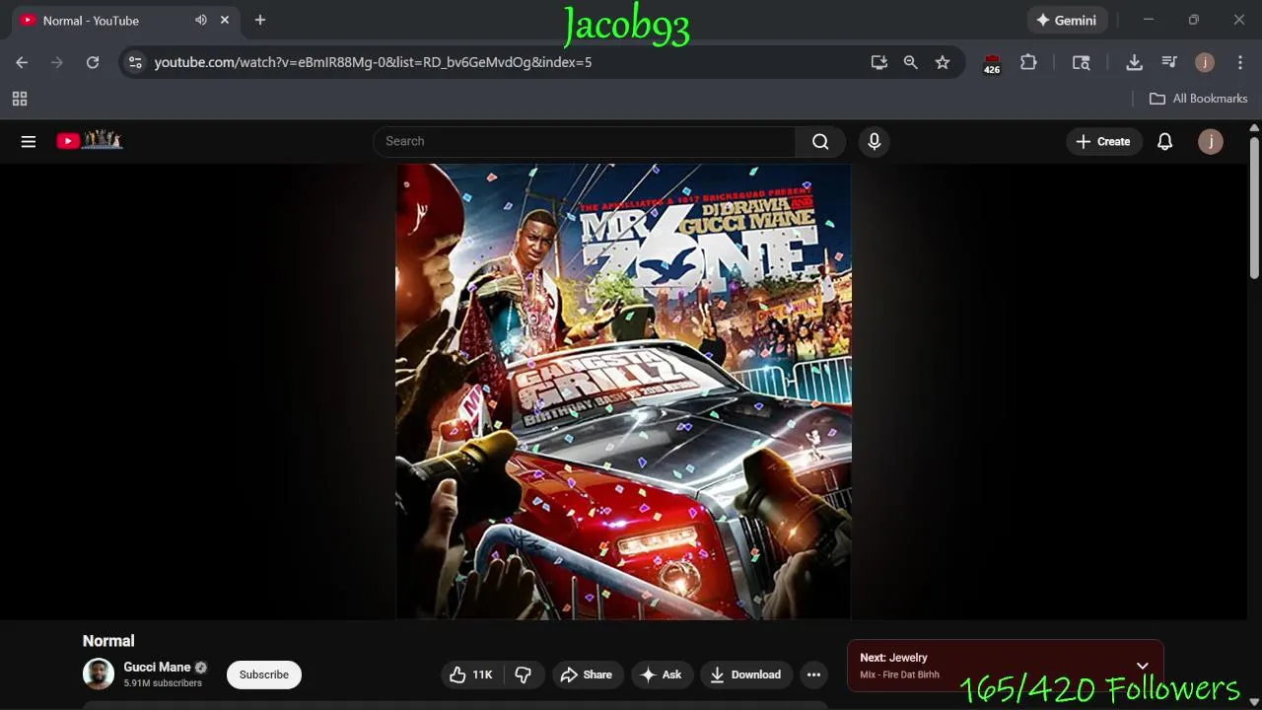Click the page vertical scrollbar
Image resolution: width=1262 pixels, height=710 pixels.
(1254, 209)
